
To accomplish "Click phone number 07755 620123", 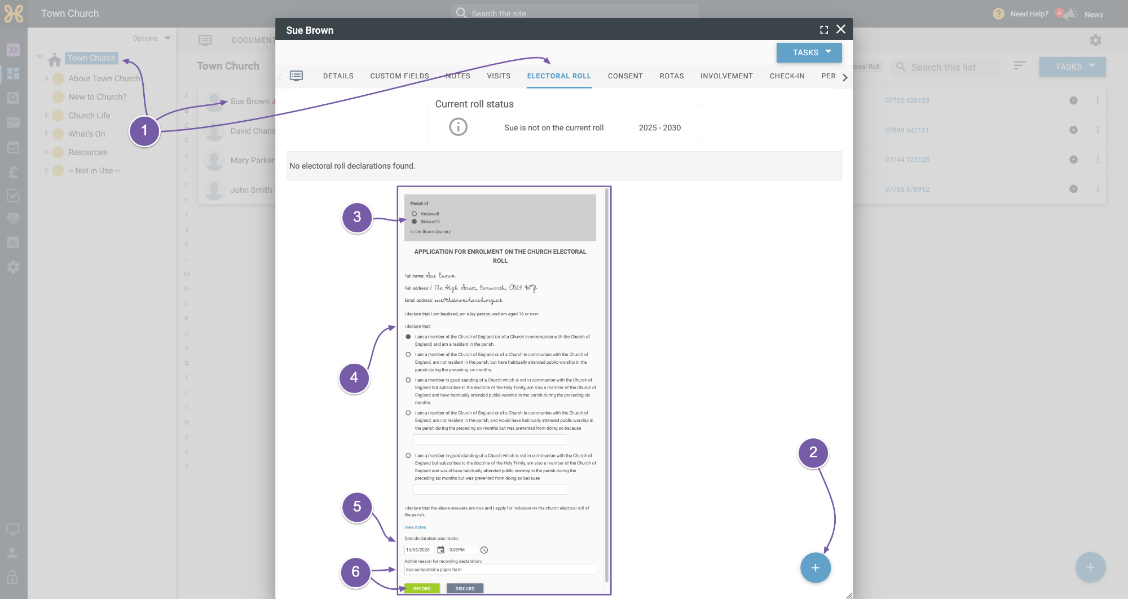I will coord(906,100).
